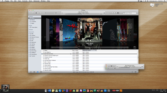Pause playback in main iTunes toolbar
This screenshot has width=167, height=93.
[36, 13]
